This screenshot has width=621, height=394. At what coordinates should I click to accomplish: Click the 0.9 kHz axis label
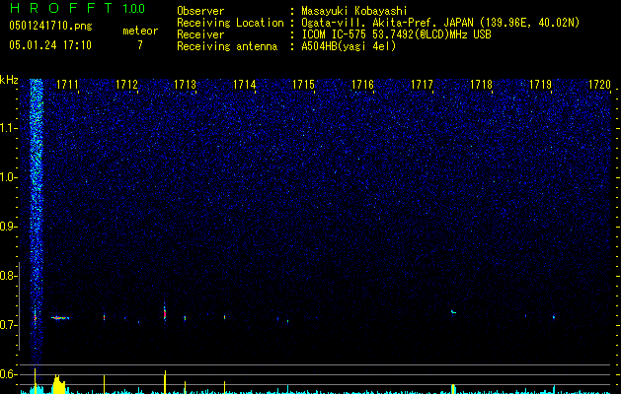click(x=8, y=227)
